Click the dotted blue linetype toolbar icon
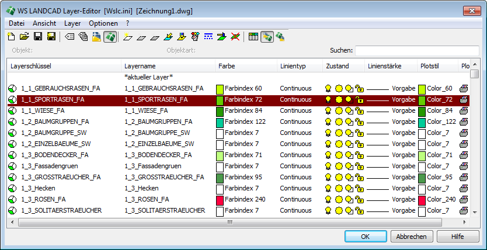This screenshot has width=487, height=250. pyautogui.click(x=208, y=37)
